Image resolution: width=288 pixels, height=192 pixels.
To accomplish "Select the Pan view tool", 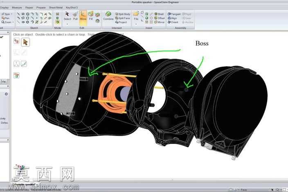I will tap(5, 18).
